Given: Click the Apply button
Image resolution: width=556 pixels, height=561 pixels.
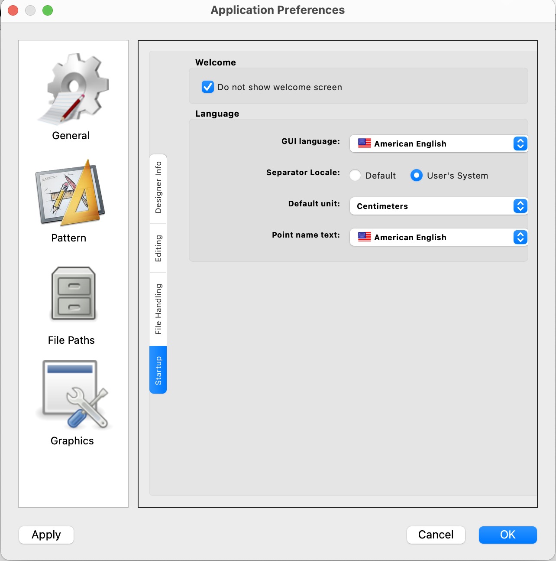Looking at the screenshot, I should pyautogui.click(x=46, y=535).
